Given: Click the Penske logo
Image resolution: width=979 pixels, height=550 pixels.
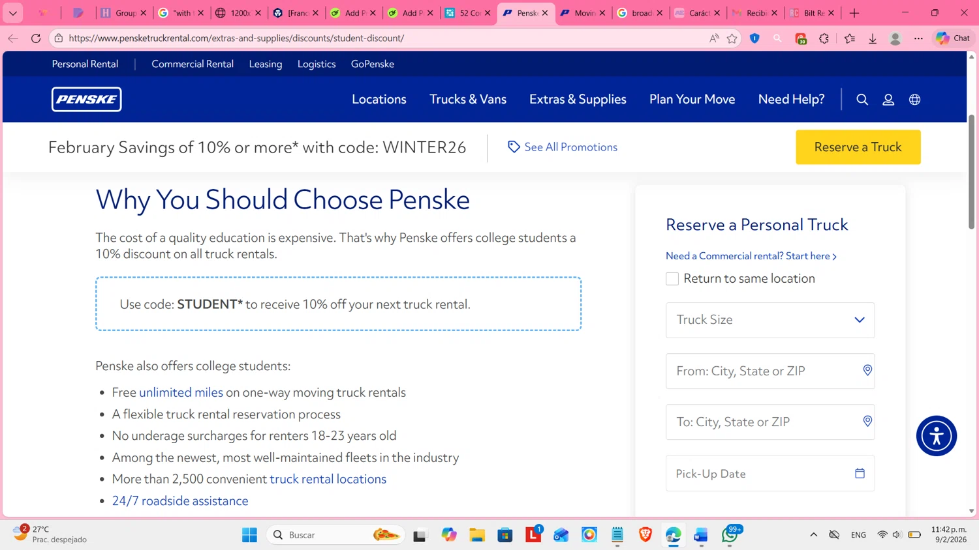Looking at the screenshot, I should (x=87, y=99).
